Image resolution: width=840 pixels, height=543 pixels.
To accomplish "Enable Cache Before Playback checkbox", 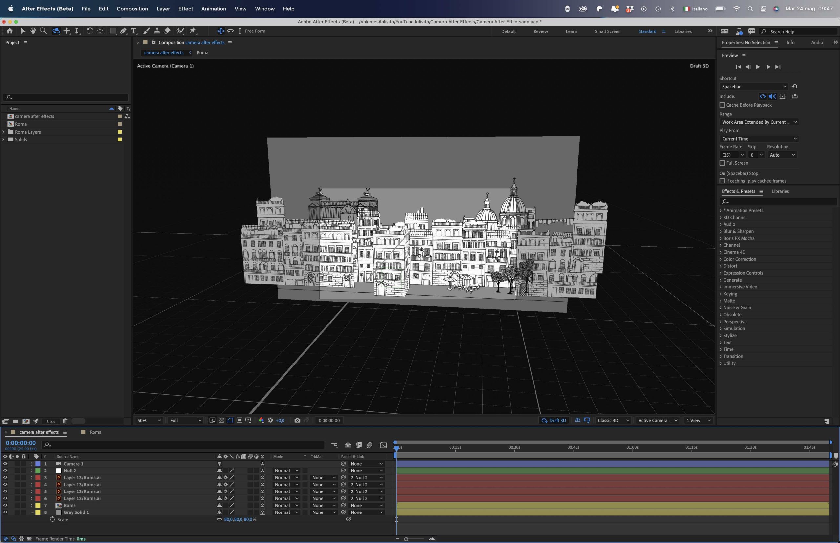I will 722,105.
